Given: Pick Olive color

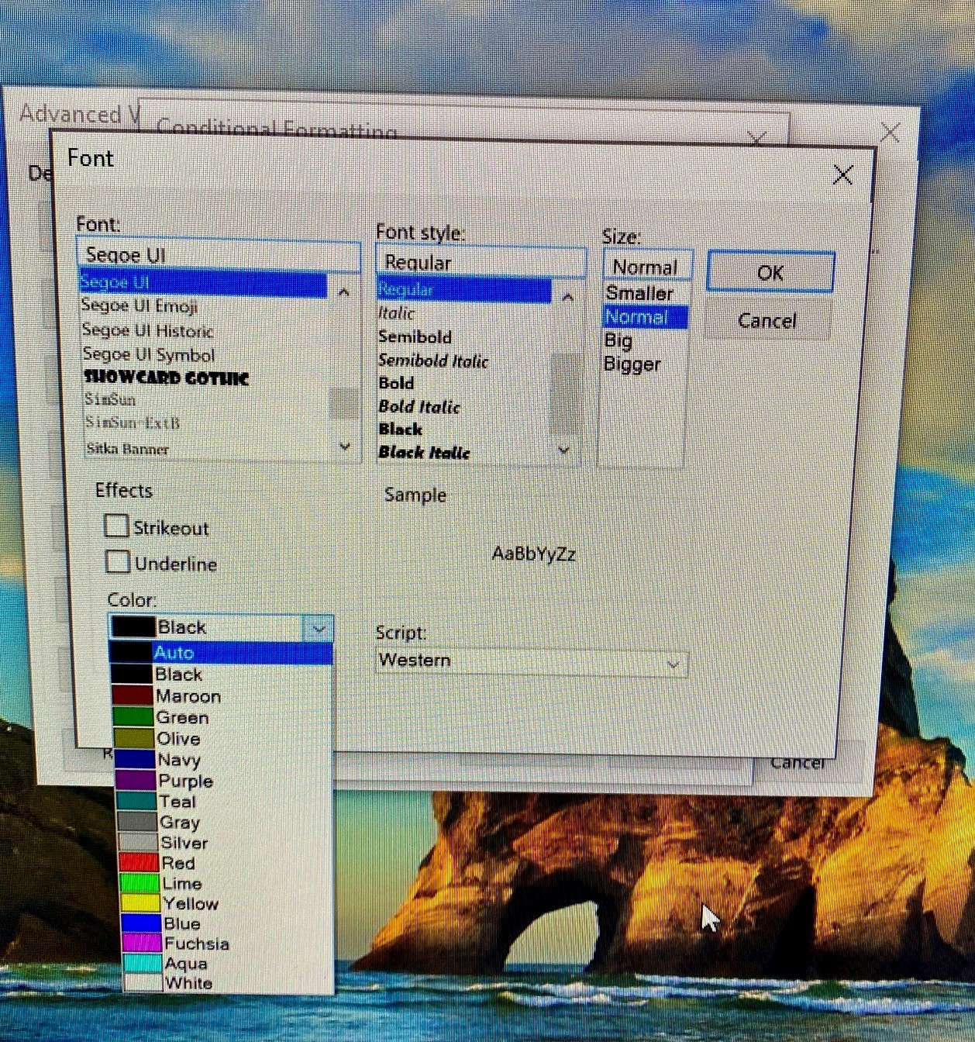Looking at the screenshot, I should (224, 738).
